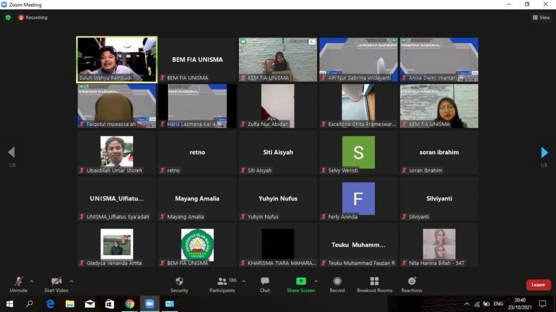Screen dimensions: 556x312
Task: Select the retno participant tile
Action: [x=197, y=152]
